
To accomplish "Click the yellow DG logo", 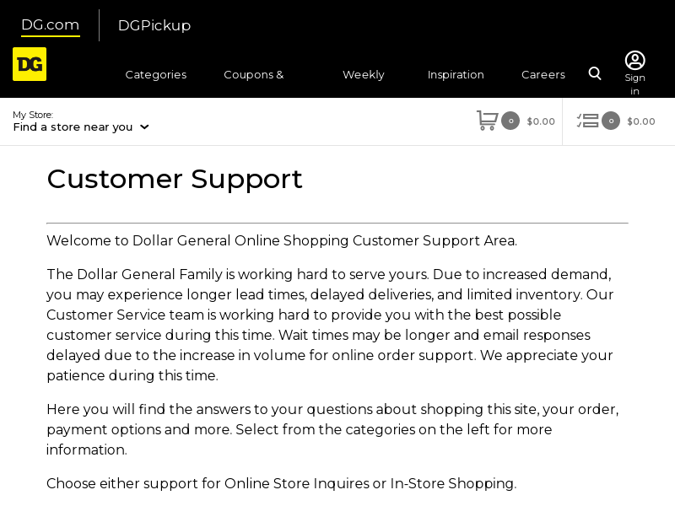I will click(30, 64).
